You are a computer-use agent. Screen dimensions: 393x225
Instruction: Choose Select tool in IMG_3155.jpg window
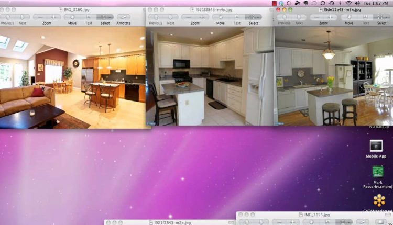[x=342, y=222]
